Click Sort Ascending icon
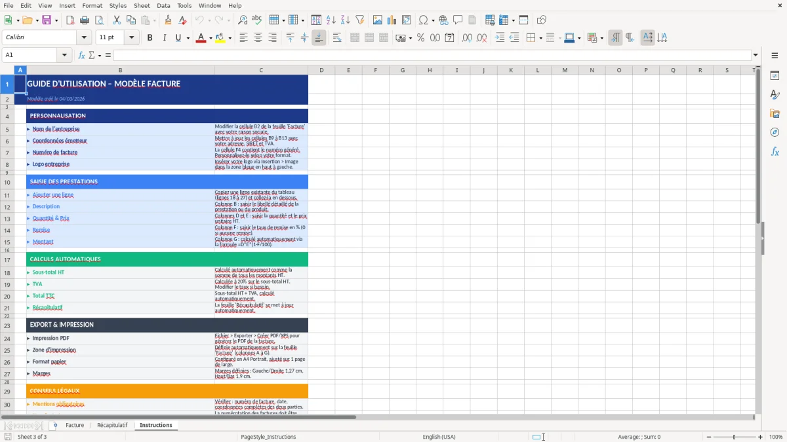The image size is (787, 442). coord(331,20)
